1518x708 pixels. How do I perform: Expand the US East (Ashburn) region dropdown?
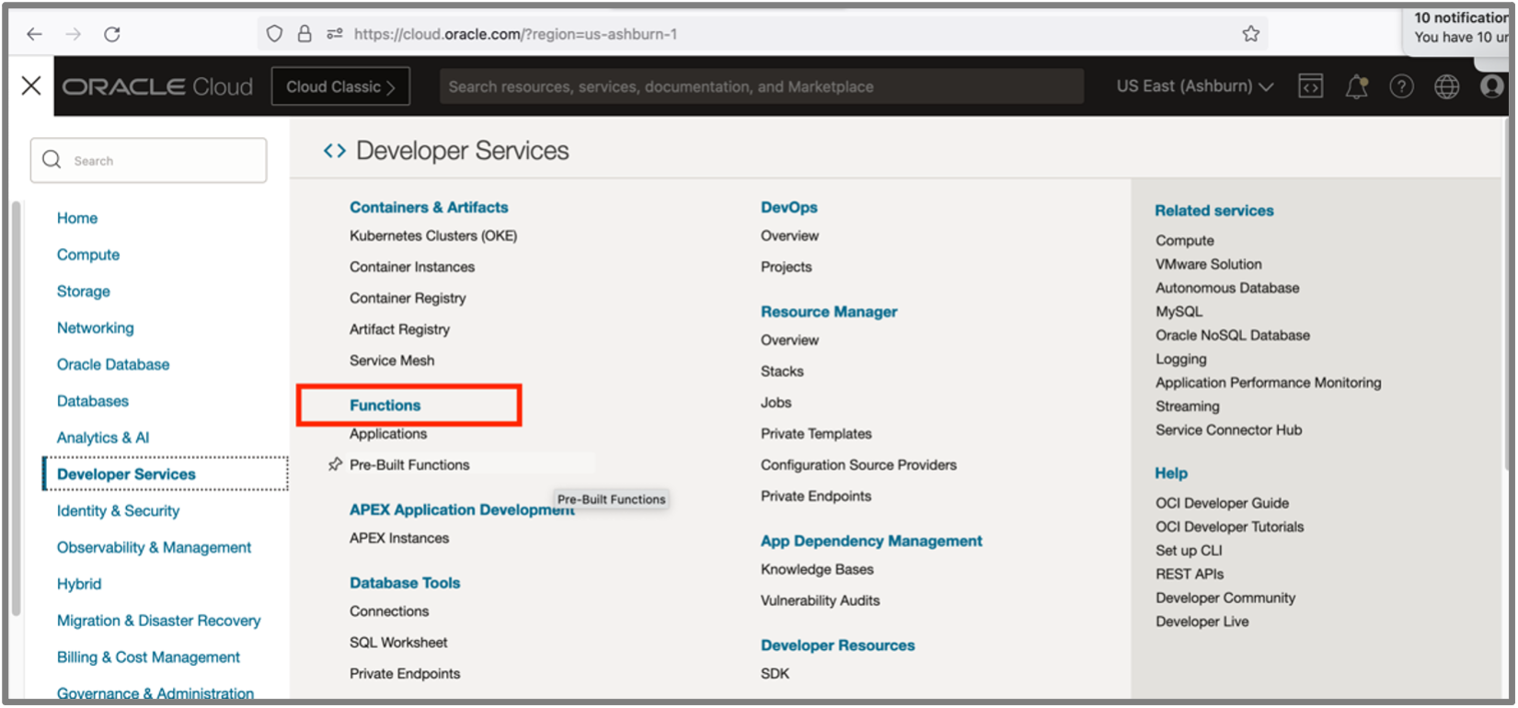click(x=1194, y=86)
